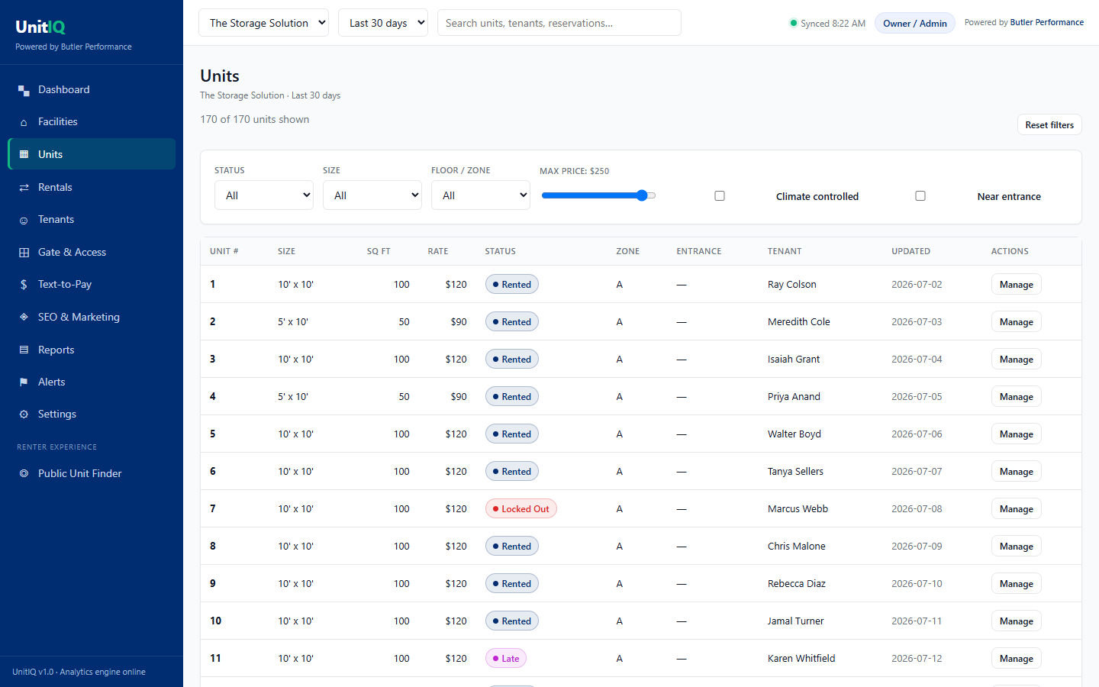
Task: Click the UnitIQ logo
Action: pyautogui.click(x=40, y=27)
